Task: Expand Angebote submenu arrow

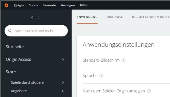Action: tap(63, 91)
